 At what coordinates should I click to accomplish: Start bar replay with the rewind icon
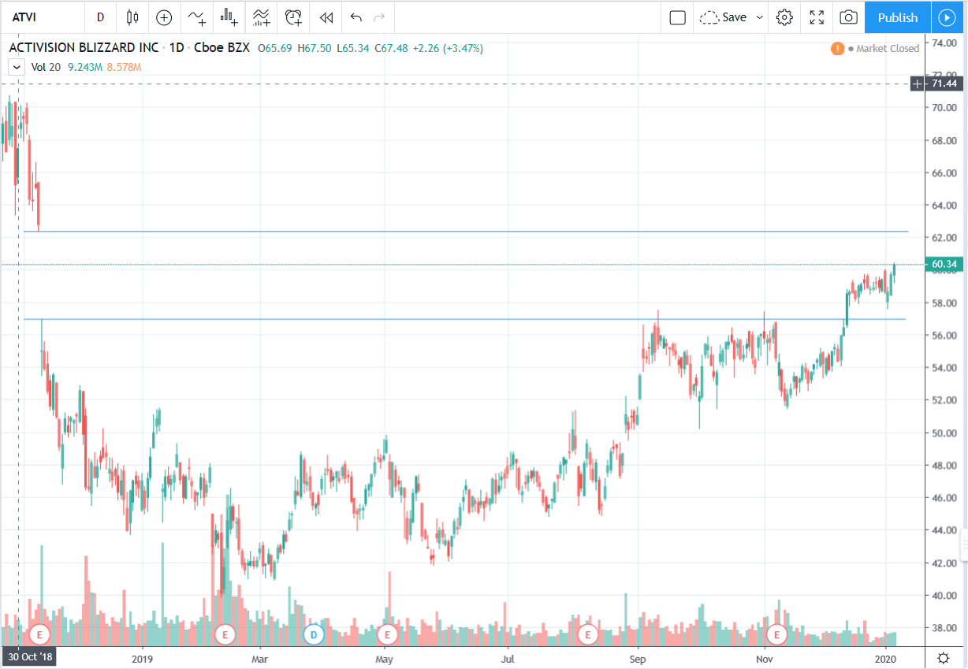[x=326, y=17]
